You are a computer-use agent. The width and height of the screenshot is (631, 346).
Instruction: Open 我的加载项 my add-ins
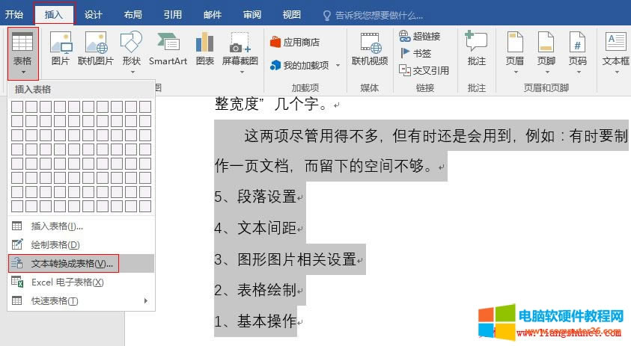305,65
